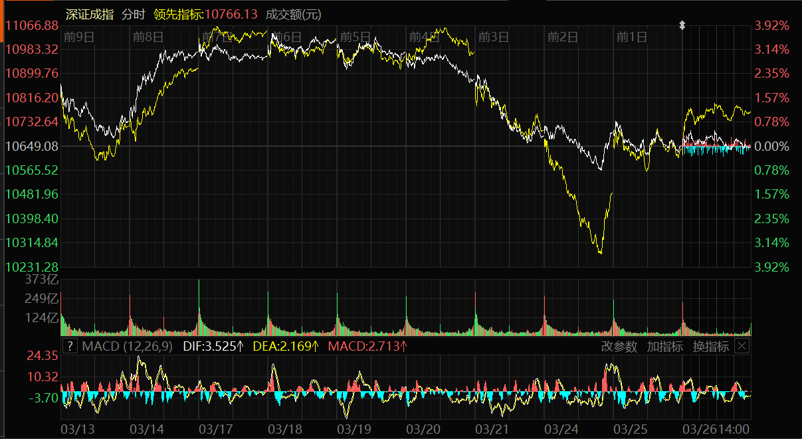Click the -3.70 MACD axis value
Screen dimensions: 802x439
[43, 398]
